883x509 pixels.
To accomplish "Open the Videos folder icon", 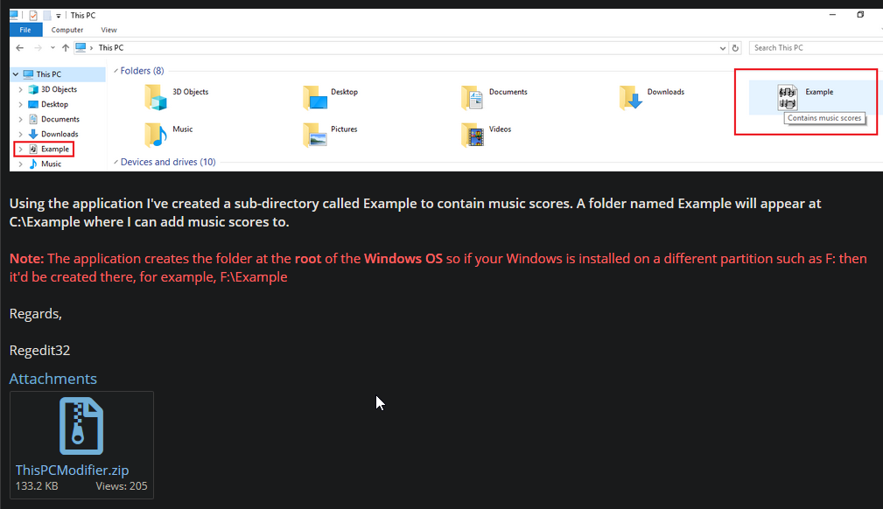I will coord(473,134).
